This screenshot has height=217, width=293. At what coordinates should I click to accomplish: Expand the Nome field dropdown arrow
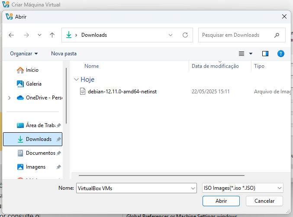(x=193, y=188)
